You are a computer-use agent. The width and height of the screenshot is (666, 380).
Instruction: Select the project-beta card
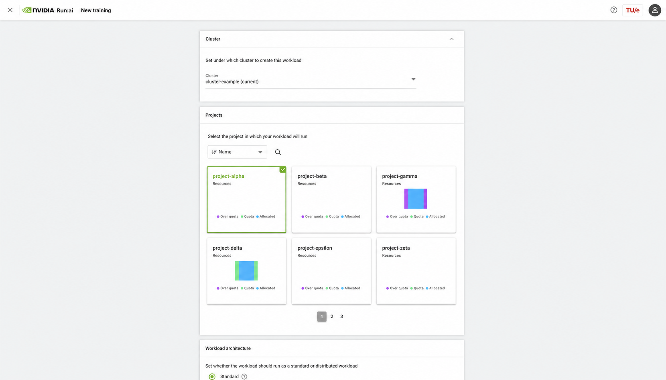tap(331, 199)
